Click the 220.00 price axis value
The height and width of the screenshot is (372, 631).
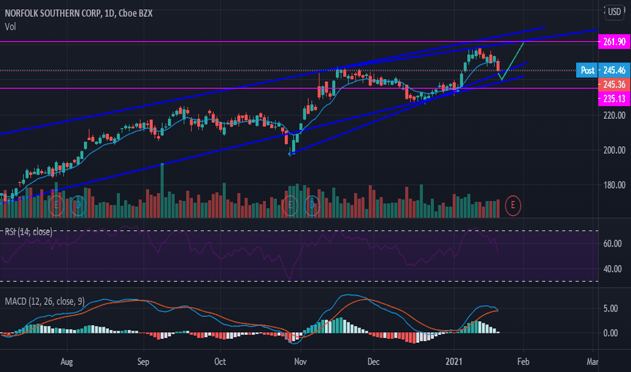click(x=614, y=116)
